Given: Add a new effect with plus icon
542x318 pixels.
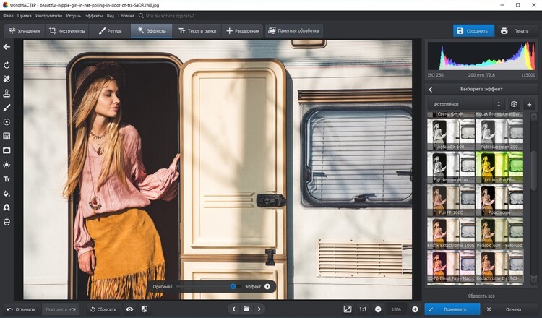Looking at the screenshot, I should [x=529, y=104].
